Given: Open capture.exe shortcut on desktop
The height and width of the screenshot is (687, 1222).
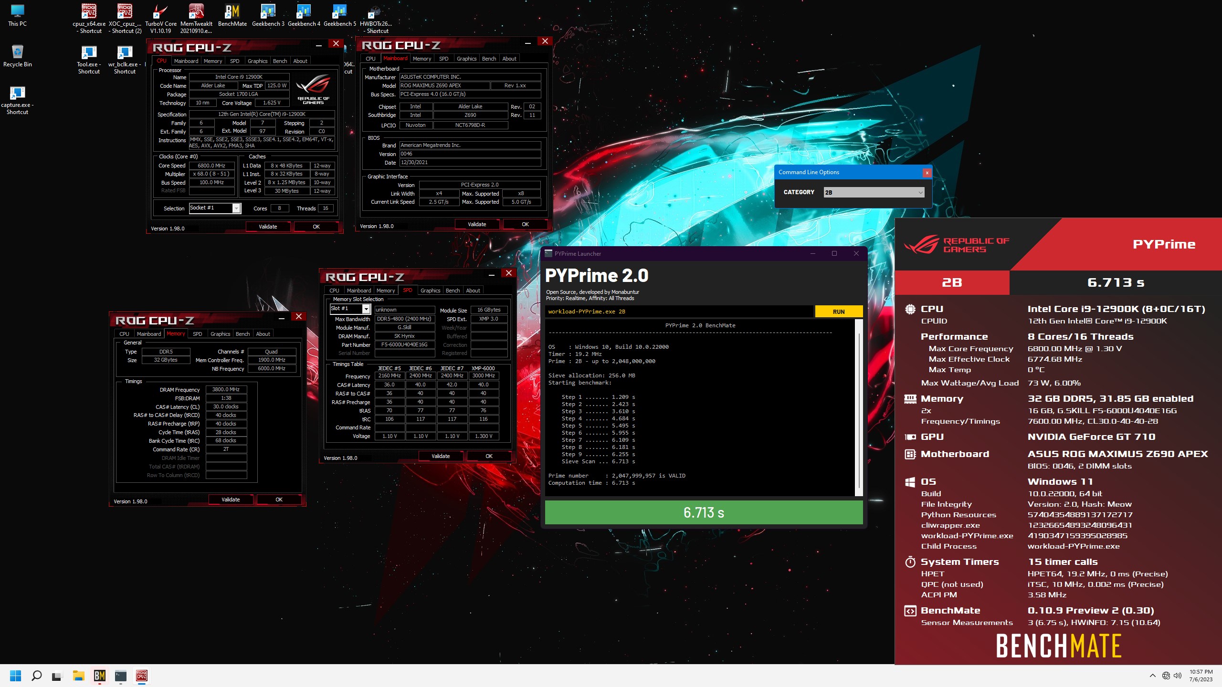Looking at the screenshot, I should (17, 100).
